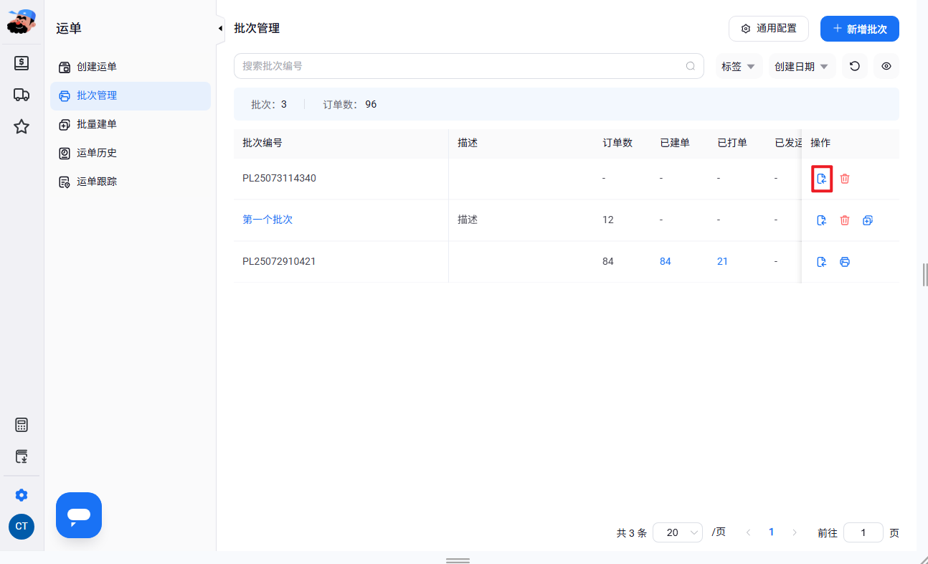Click import icon for 第一个批次
The image size is (928, 564).
pos(822,220)
